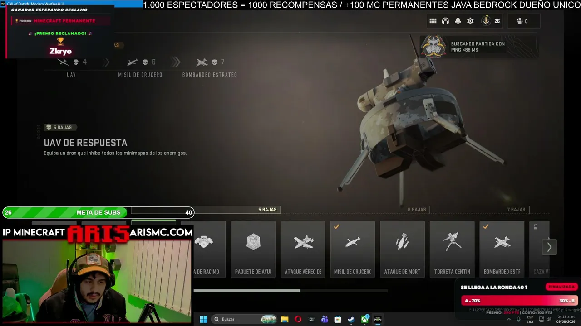This screenshot has height=326, width=581.
Task: Click the Zkryo winner name
Action: pyautogui.click(x=60, y=51)
